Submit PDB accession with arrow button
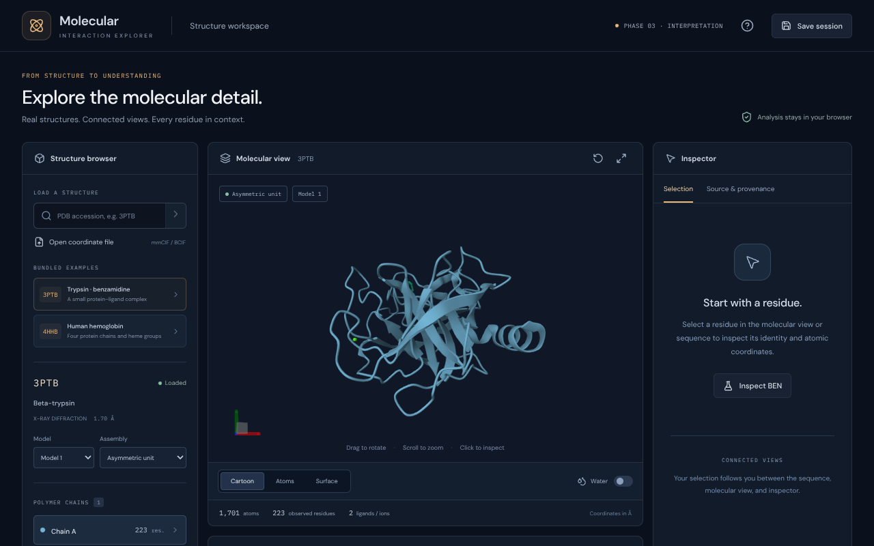The image size is (874, 546). coord(175,216)
